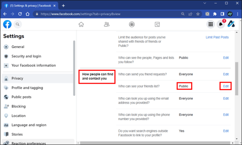
Task: Click the address bar URL field
Action: [x=105, y=14]
